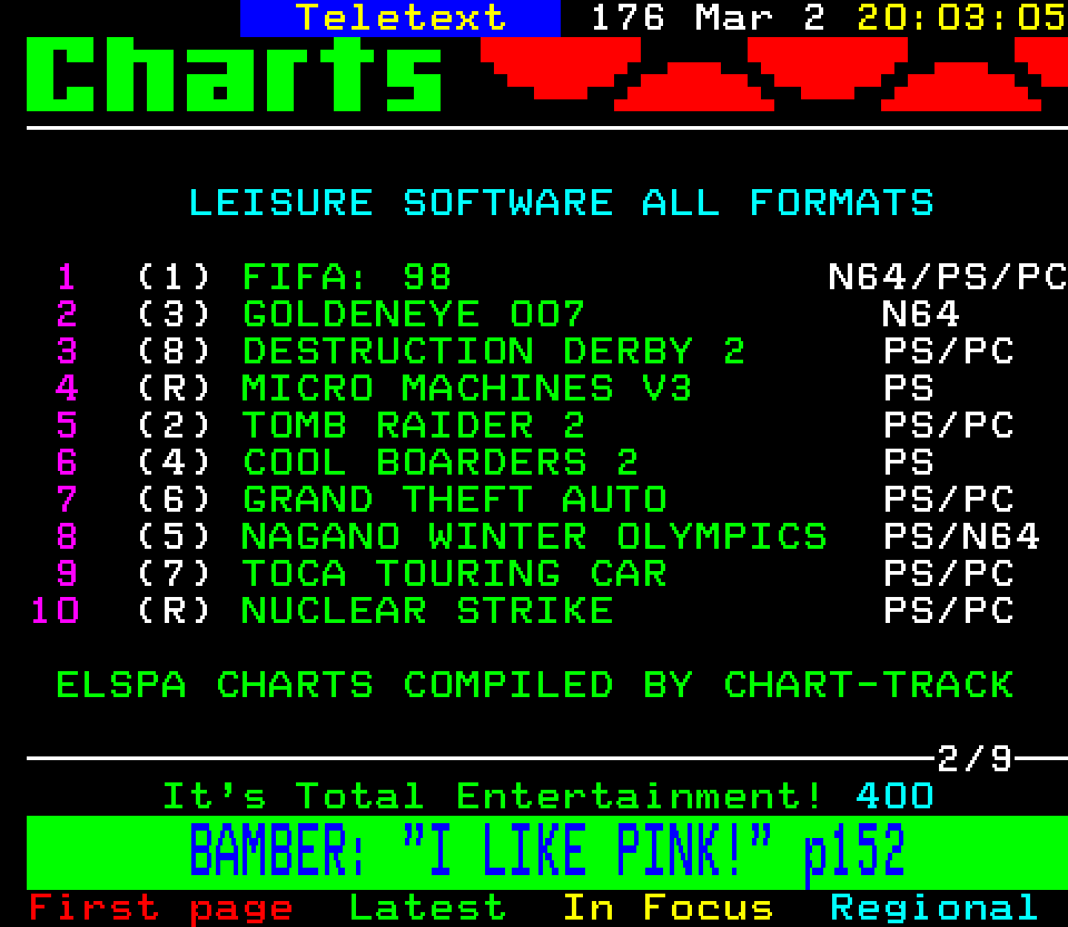1068x927 pixels.
Task: Click the '(3)' previous position for Goldeneye 007
Action: coord(174,314)
